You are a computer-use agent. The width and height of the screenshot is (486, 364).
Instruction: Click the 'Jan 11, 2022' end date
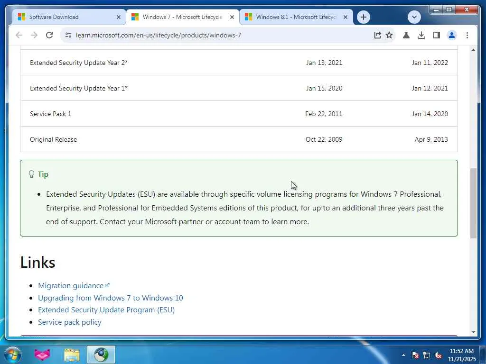click(430, 63)
